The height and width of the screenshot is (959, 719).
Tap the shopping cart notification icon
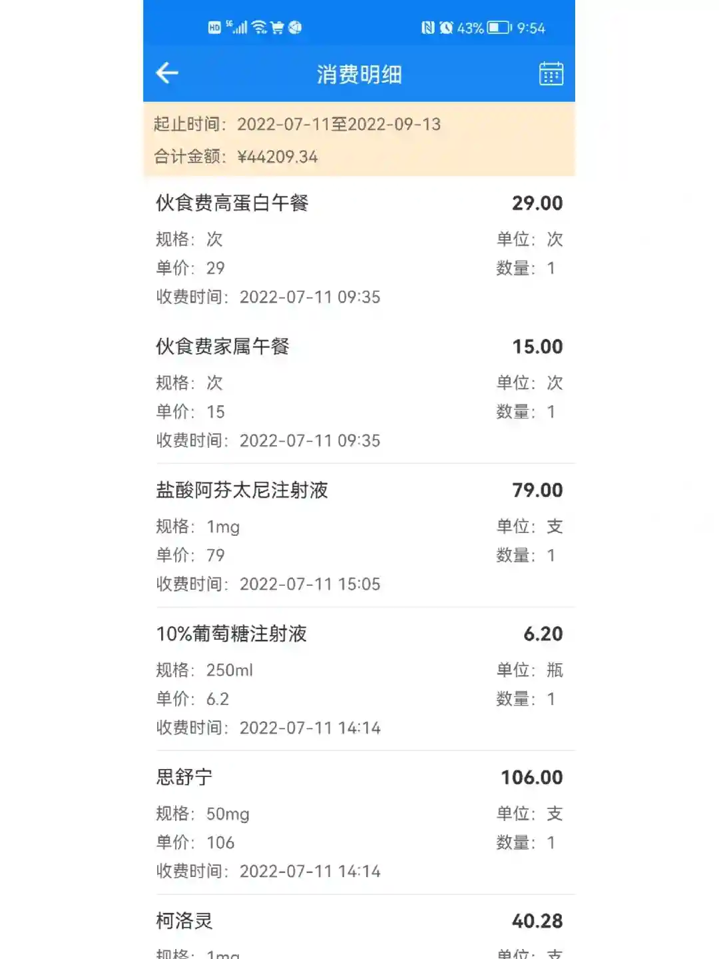(x=277, y=27)
